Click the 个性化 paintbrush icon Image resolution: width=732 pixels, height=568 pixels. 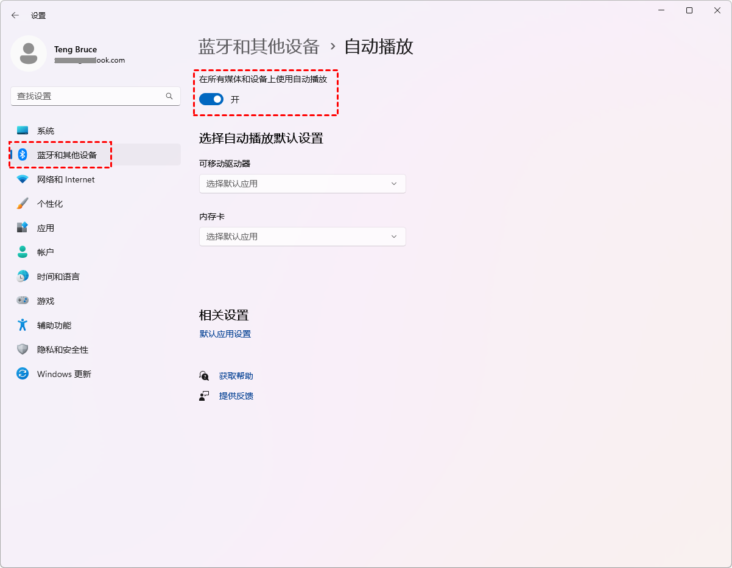pos(23,204)
